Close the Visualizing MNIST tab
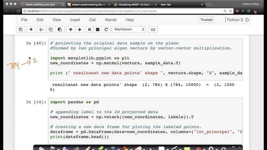Image resolution: width=267 pixels, height=150 pixels. click(x=156, y=5)
